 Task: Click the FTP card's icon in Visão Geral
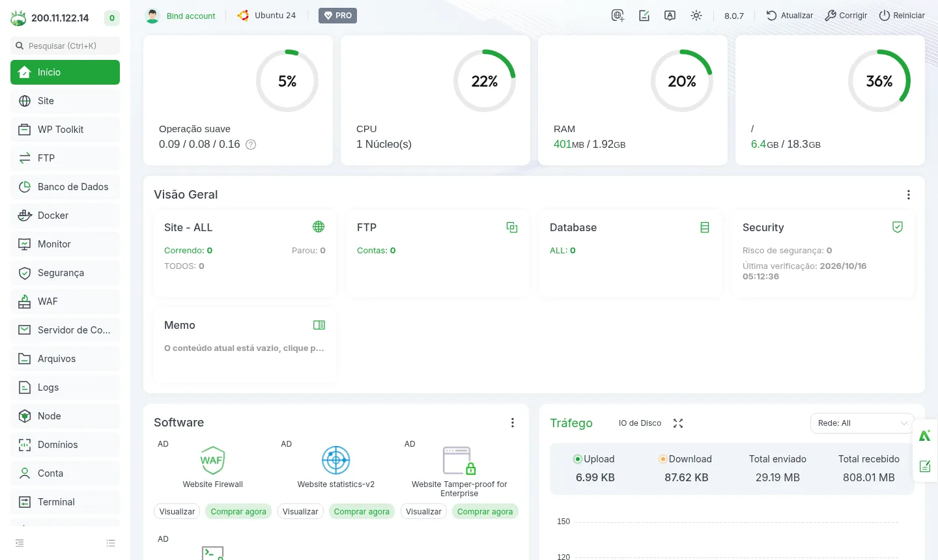(x=512, y=227)
